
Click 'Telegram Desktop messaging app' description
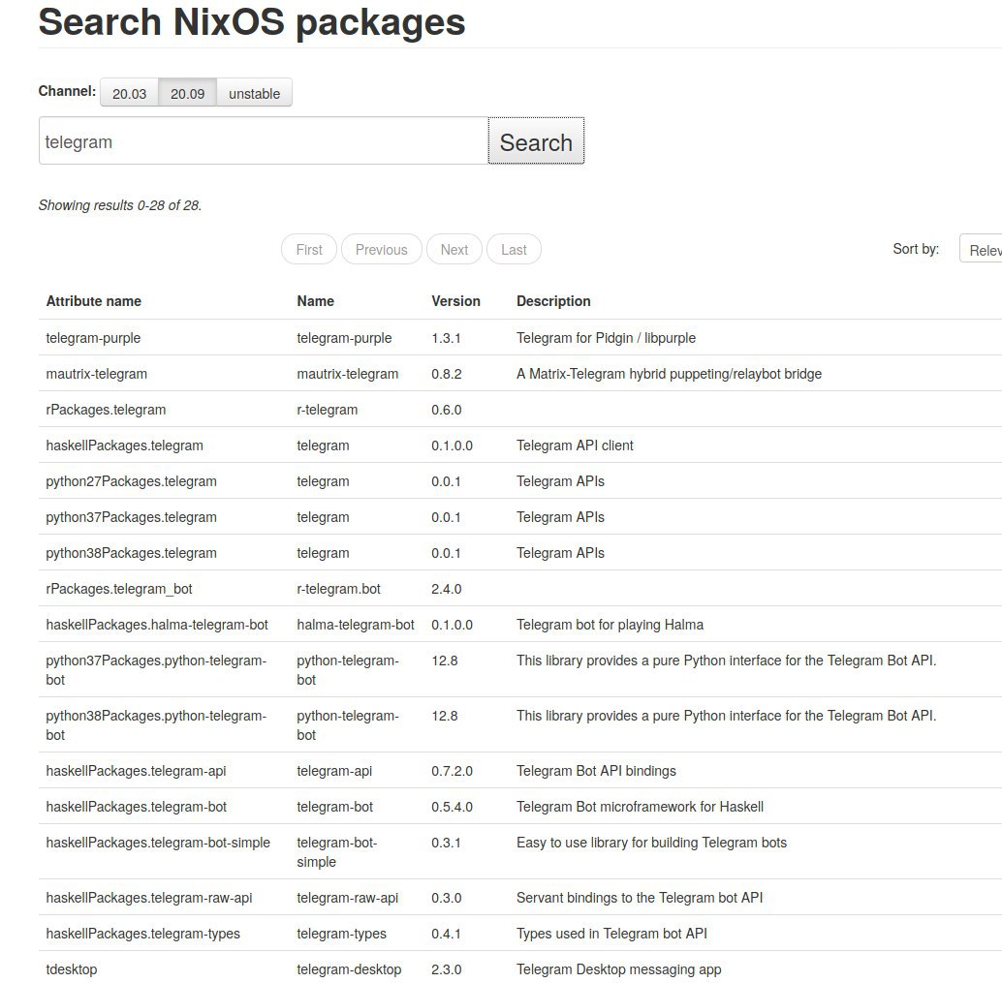click(618, 969)
